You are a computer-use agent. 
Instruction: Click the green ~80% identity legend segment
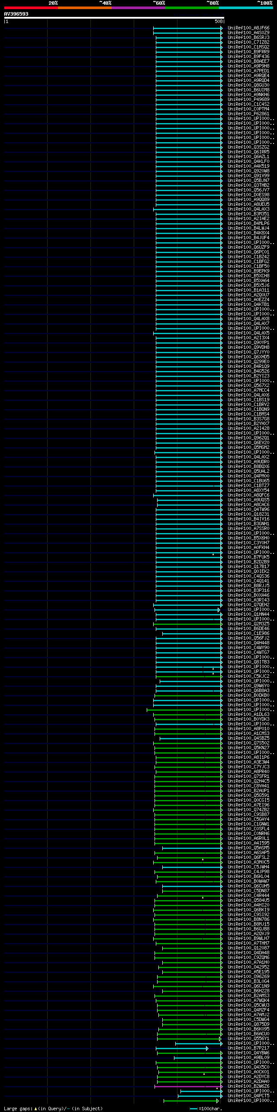192,8
